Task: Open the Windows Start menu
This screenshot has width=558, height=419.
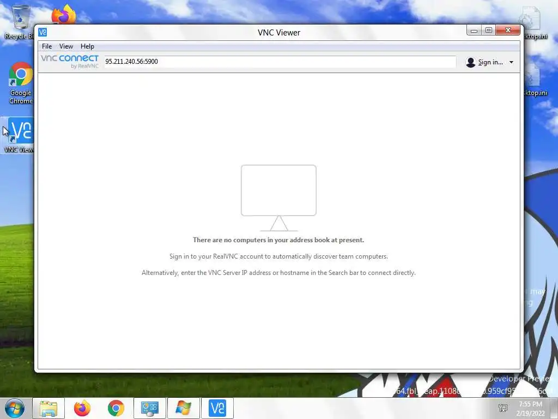Action: [x=15, y=408]
